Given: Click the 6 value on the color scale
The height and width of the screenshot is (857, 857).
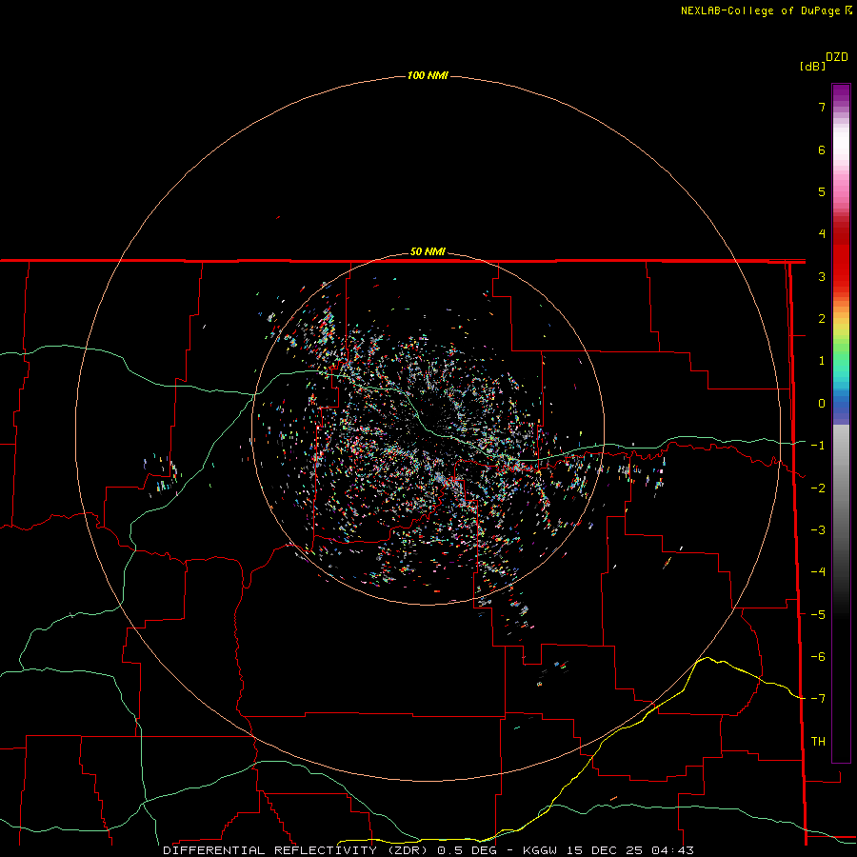Looking at the screenshot, I should tap(822, 149).
